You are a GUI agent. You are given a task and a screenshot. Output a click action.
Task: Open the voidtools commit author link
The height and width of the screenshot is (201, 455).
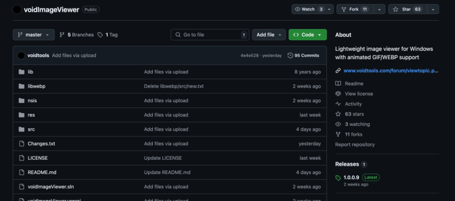(38, 56)
